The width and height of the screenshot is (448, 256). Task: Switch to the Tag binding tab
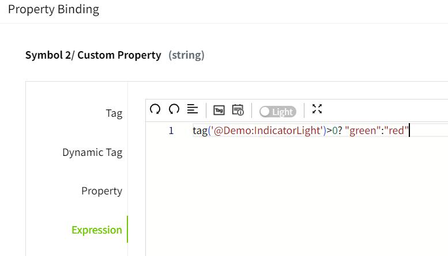tap(114, 113)
